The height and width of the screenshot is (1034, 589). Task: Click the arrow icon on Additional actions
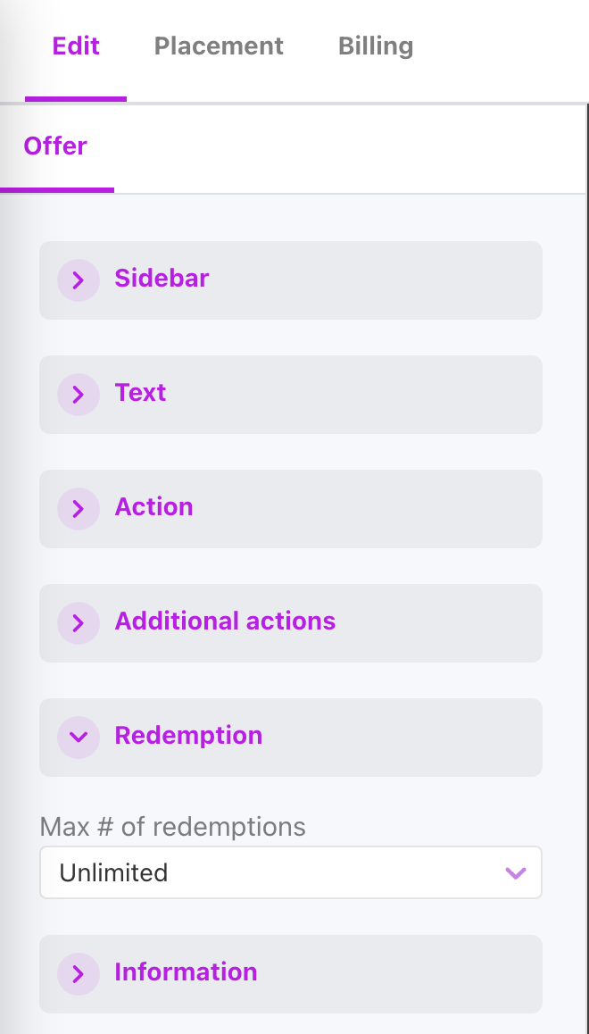click(x=79, y=622)
